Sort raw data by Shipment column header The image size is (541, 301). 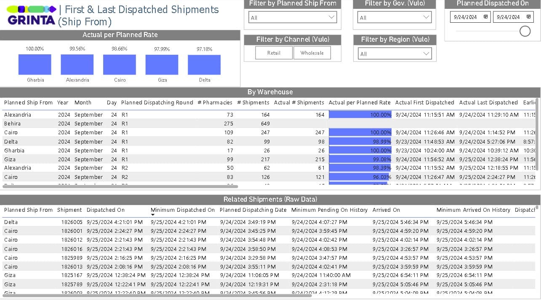click(69, 210)
